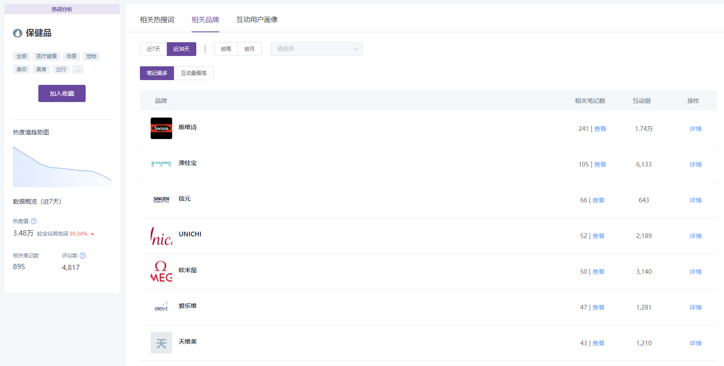Select the 美食 category tag

point(41,69)
